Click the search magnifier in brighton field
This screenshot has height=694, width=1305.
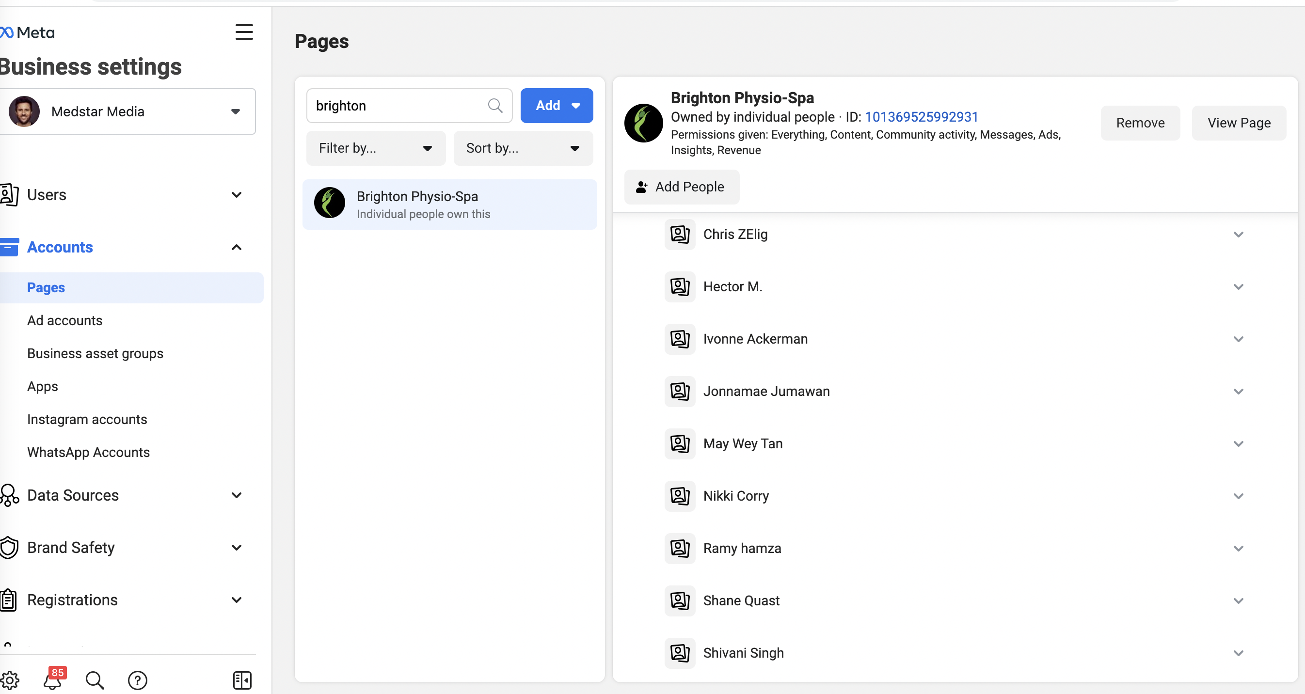(495, 105)
